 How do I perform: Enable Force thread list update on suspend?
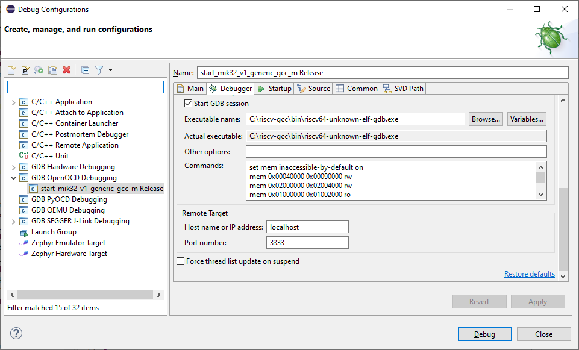coord(181,261)
